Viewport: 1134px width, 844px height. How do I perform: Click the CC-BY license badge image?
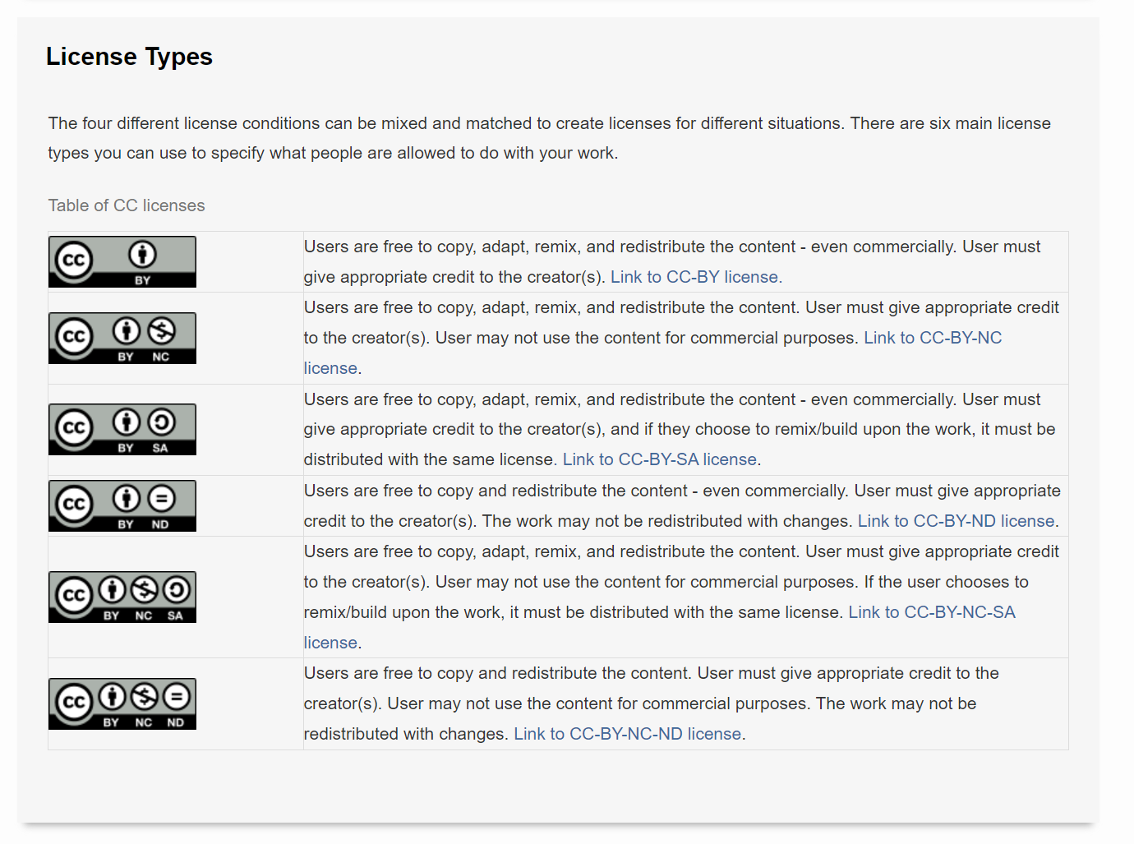tap(122, 261)
